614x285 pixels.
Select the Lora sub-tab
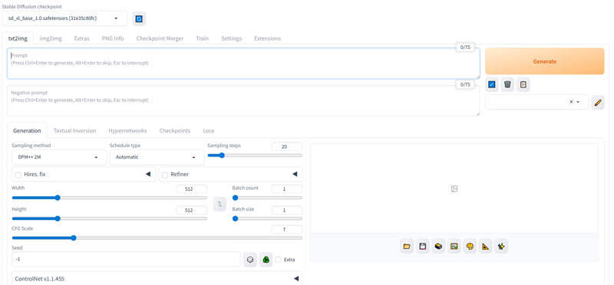(208, 130)
